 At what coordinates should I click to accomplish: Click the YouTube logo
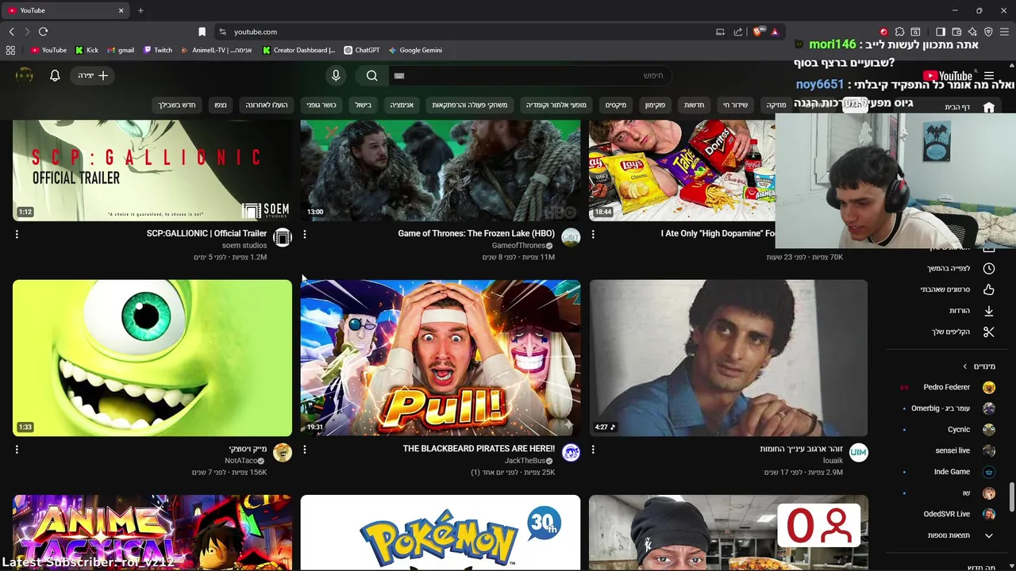pyautogui.click(x=948, y=76)
